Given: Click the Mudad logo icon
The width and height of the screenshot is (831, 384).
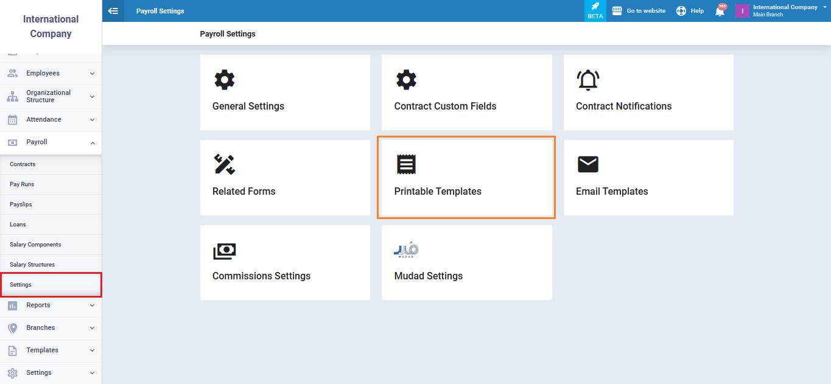Looking at the screenshot, I should (x=406, y=250).
